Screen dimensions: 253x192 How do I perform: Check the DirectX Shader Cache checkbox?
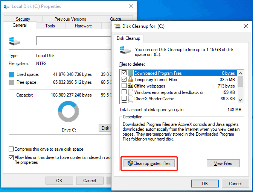coord(124,98)
